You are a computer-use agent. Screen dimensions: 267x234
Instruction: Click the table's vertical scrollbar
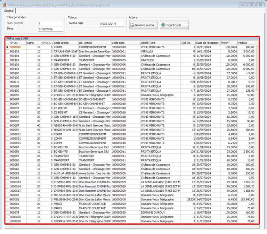click(x=257, y=104)
